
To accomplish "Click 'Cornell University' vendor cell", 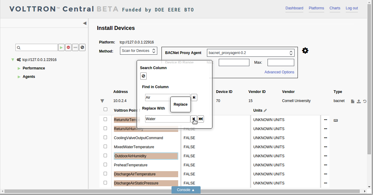I will click(x=296, y=101).
